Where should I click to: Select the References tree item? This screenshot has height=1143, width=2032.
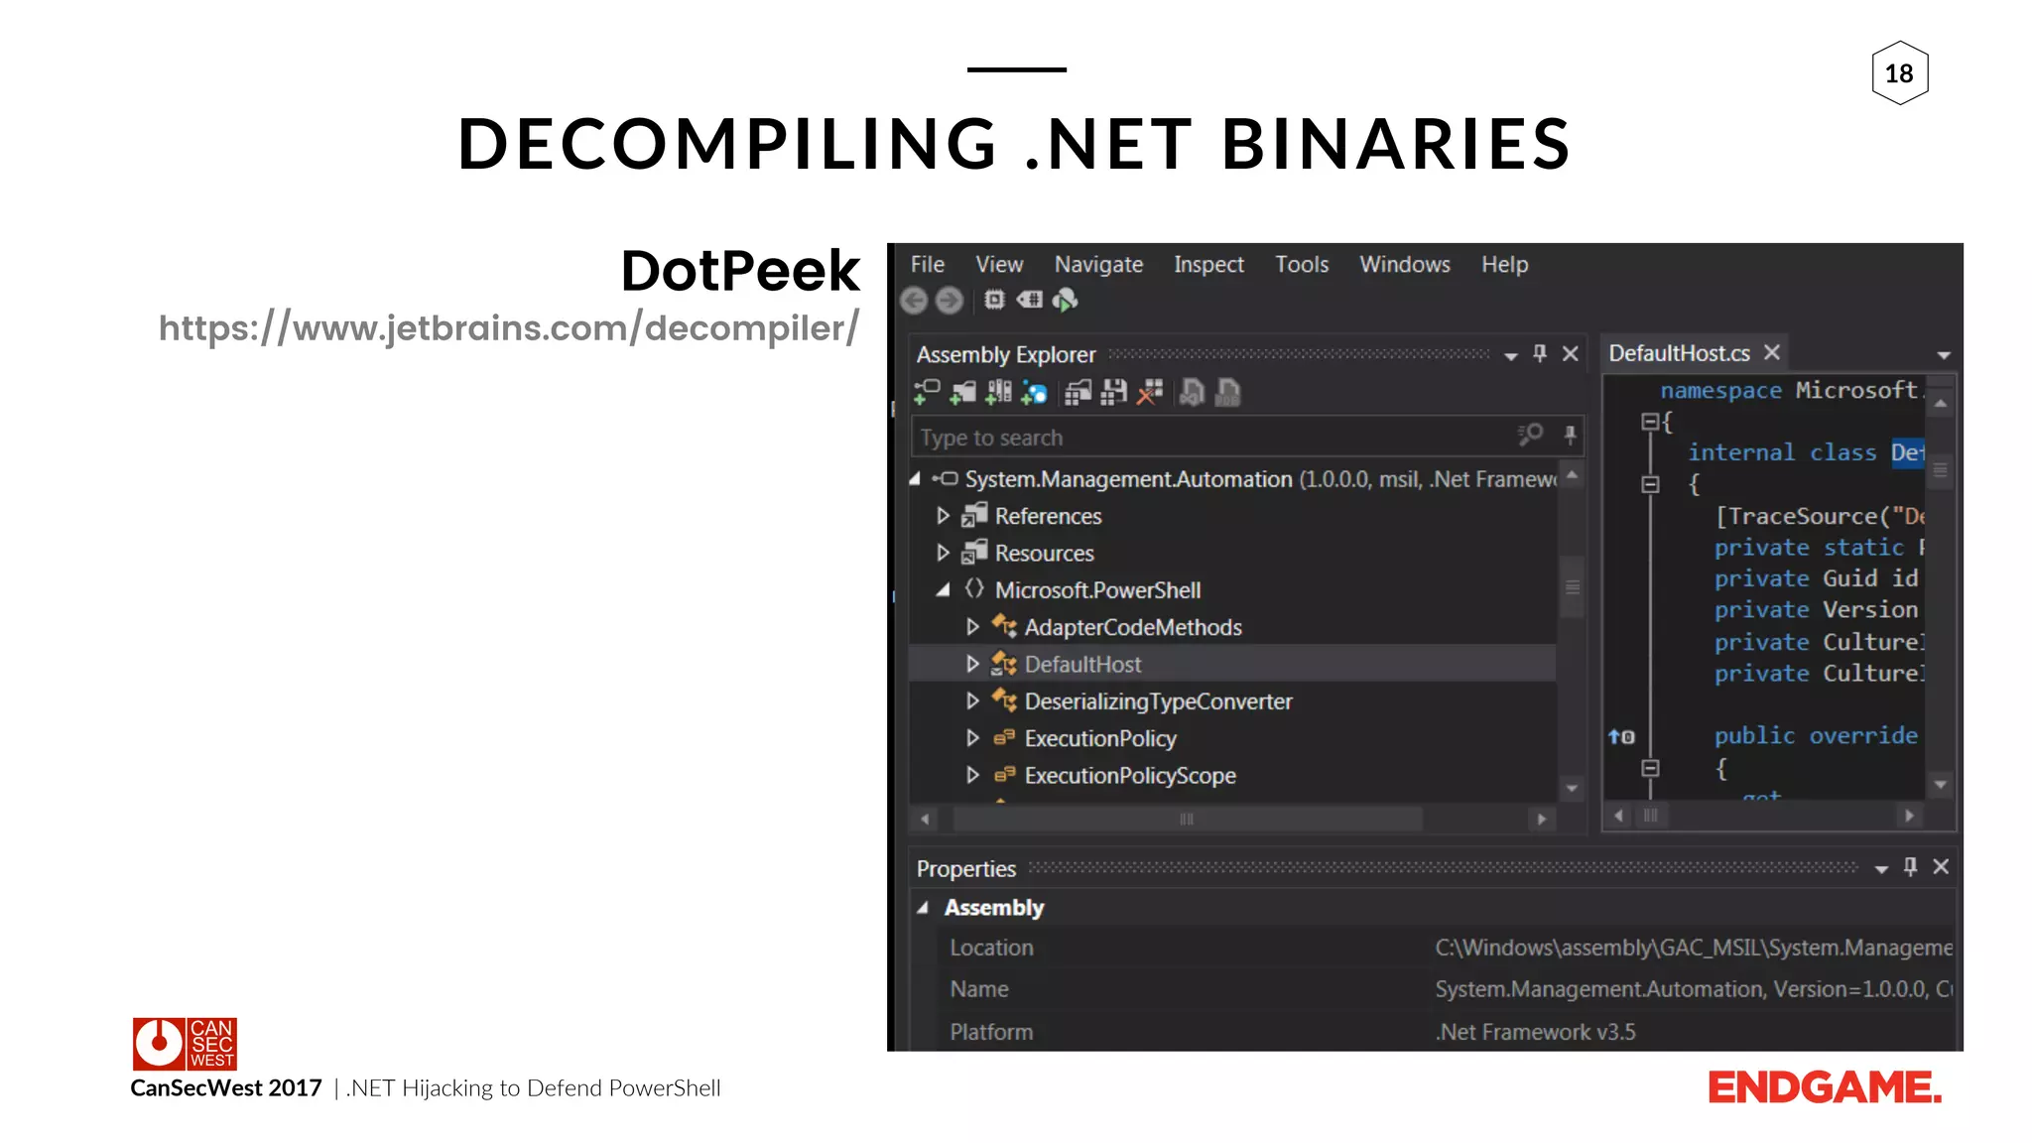1048,516
